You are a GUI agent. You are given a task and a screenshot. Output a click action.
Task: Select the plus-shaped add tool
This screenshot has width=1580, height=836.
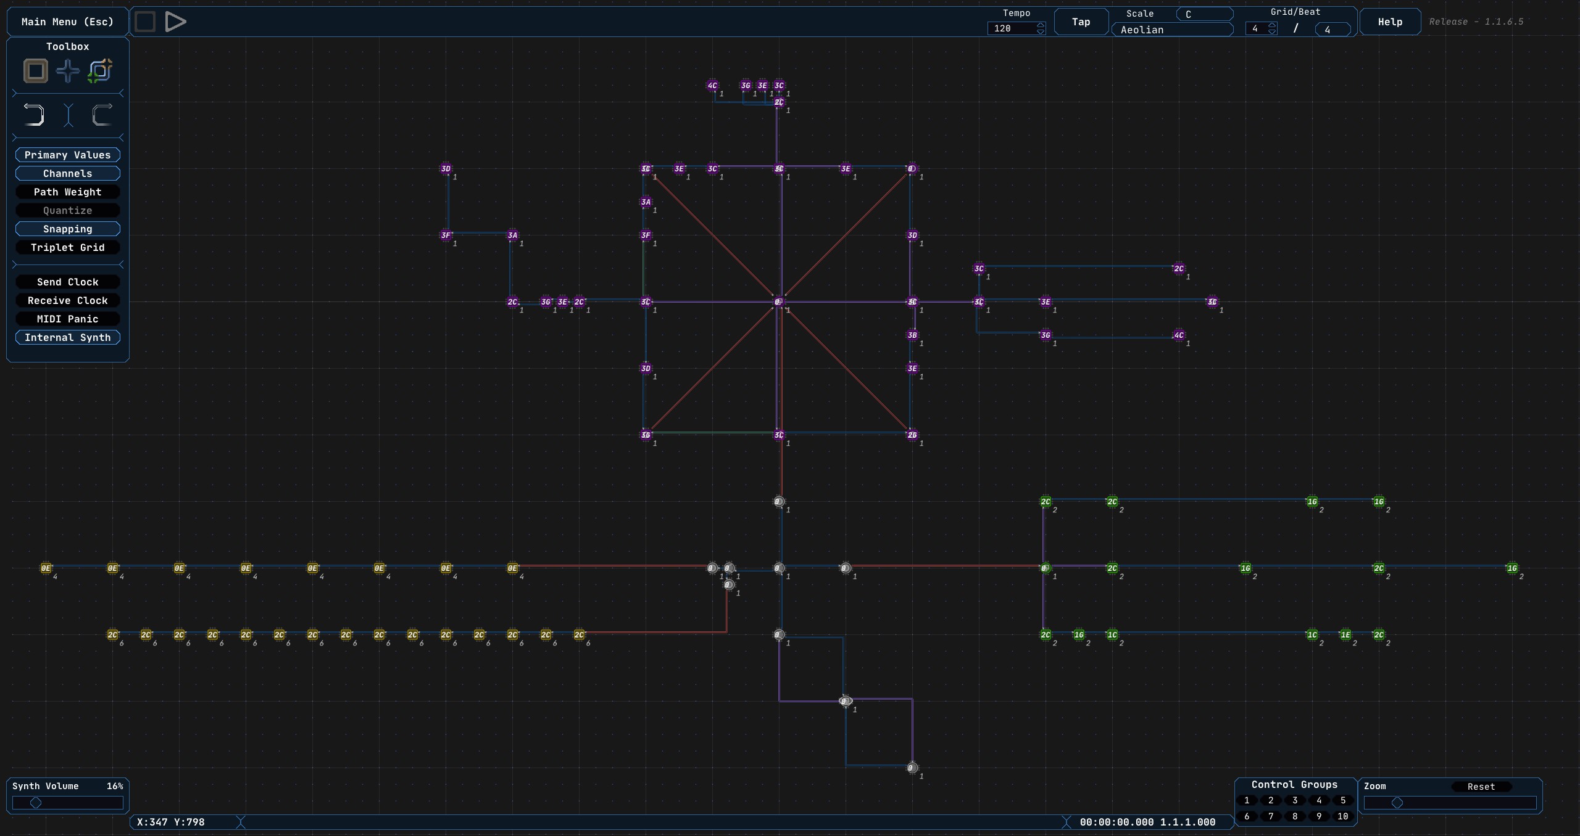pos(68,71)
